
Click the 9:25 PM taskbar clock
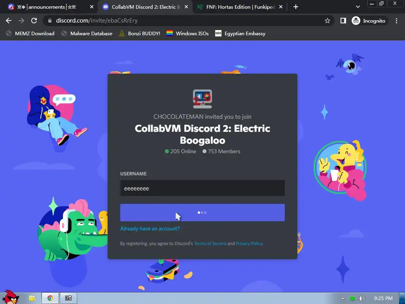[383, 298]
